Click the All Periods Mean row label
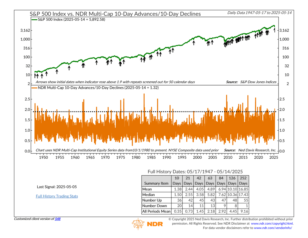The image size is (308, 238). (156, 211)
